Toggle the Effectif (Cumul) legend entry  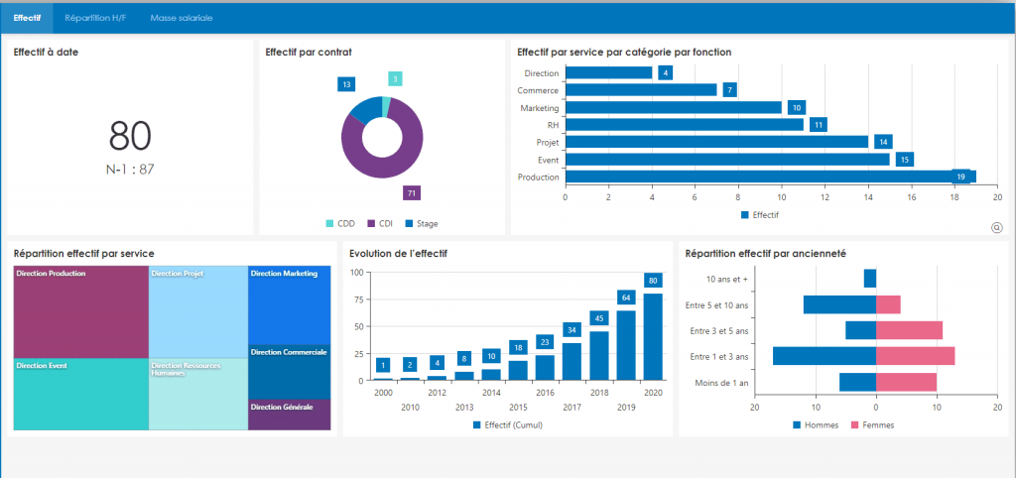(x=507, y=425)
